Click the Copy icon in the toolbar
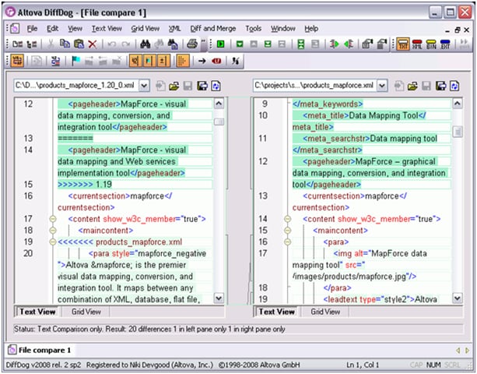This screenshot has width=477, height=374. pos(65,44)
